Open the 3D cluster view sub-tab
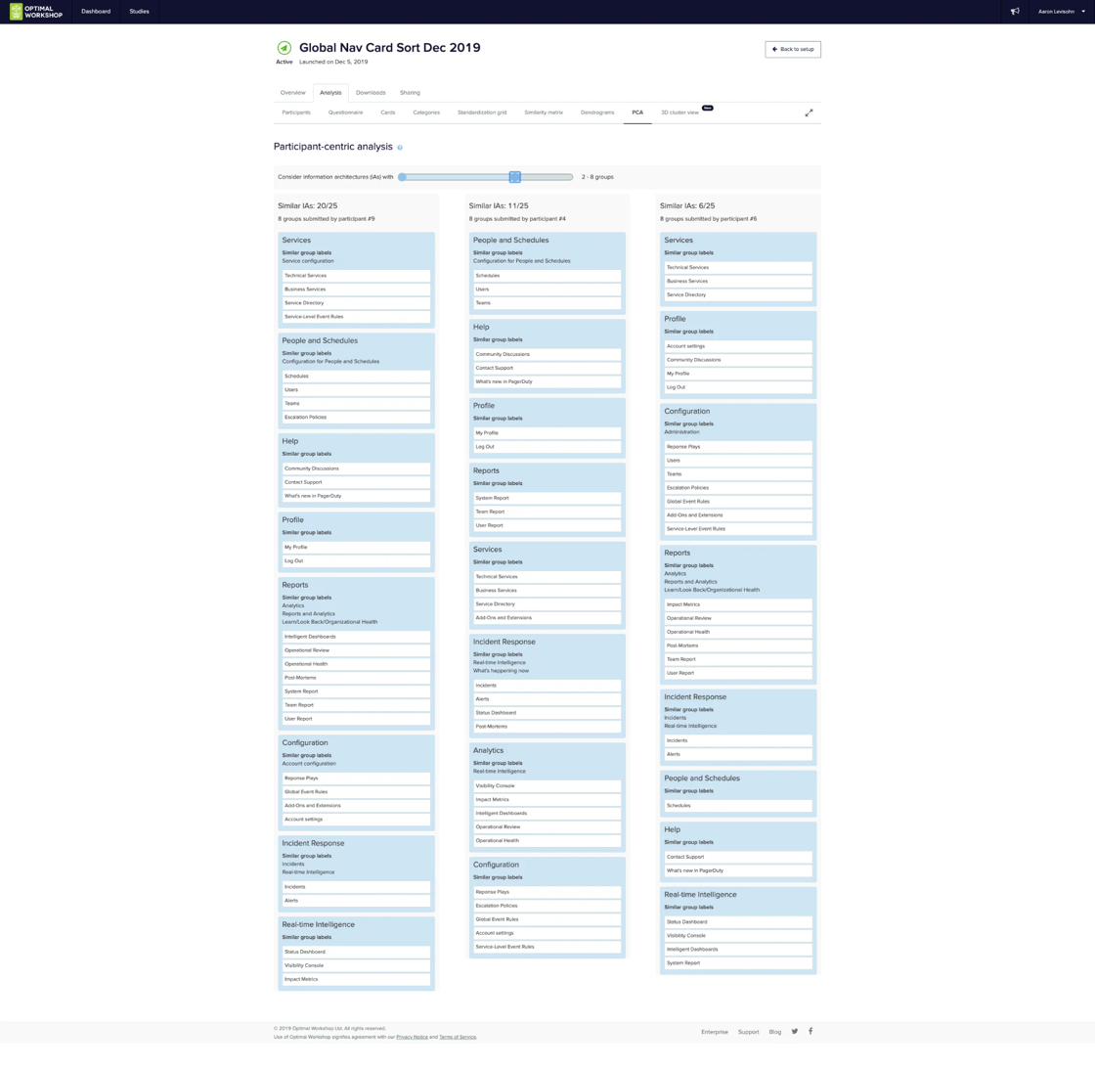1095x1068 pixels. 679,112
